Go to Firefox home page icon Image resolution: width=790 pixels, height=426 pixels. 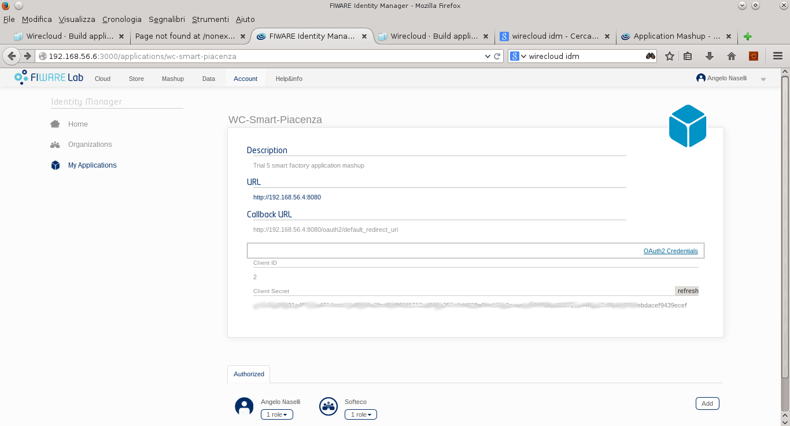pyautogui.click(x=732, y=56)
